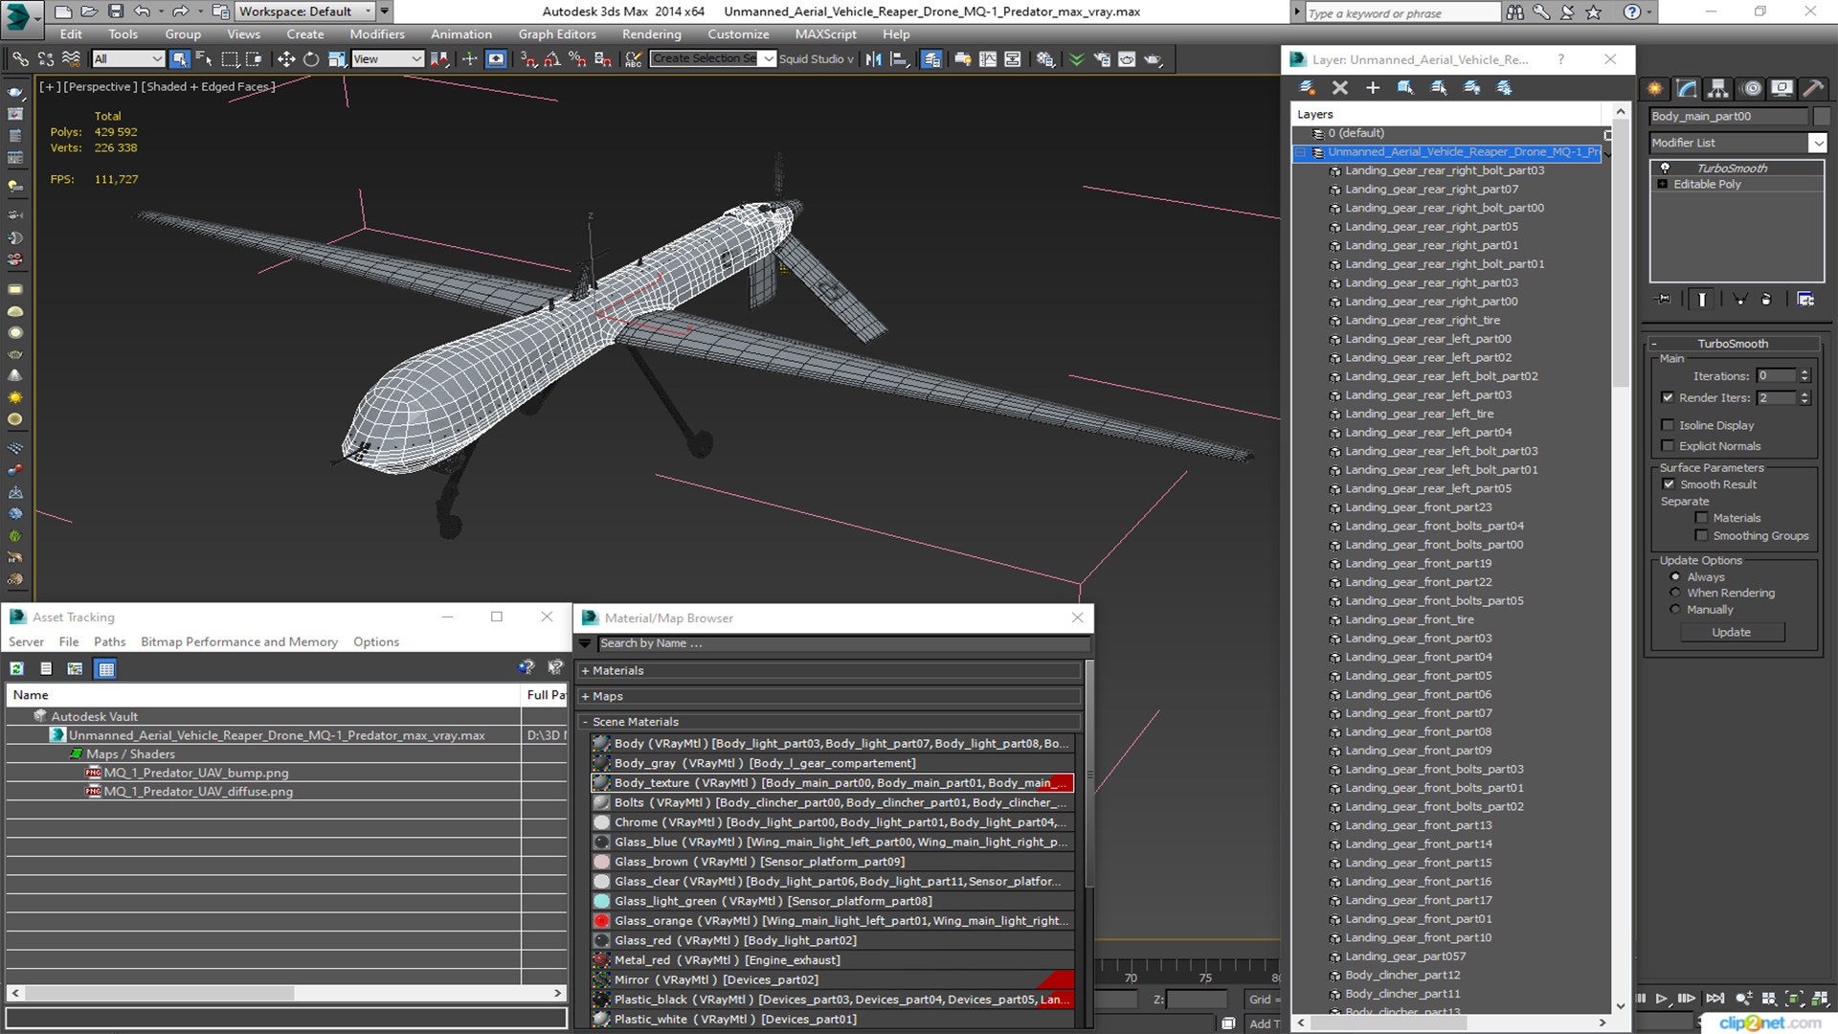Refresh the Asset Tracking list icon
This screenshot has height=1034, width=1838.
tap(17, 669)
